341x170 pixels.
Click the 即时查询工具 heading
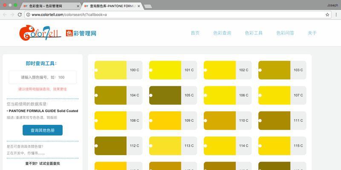(41, 63)
